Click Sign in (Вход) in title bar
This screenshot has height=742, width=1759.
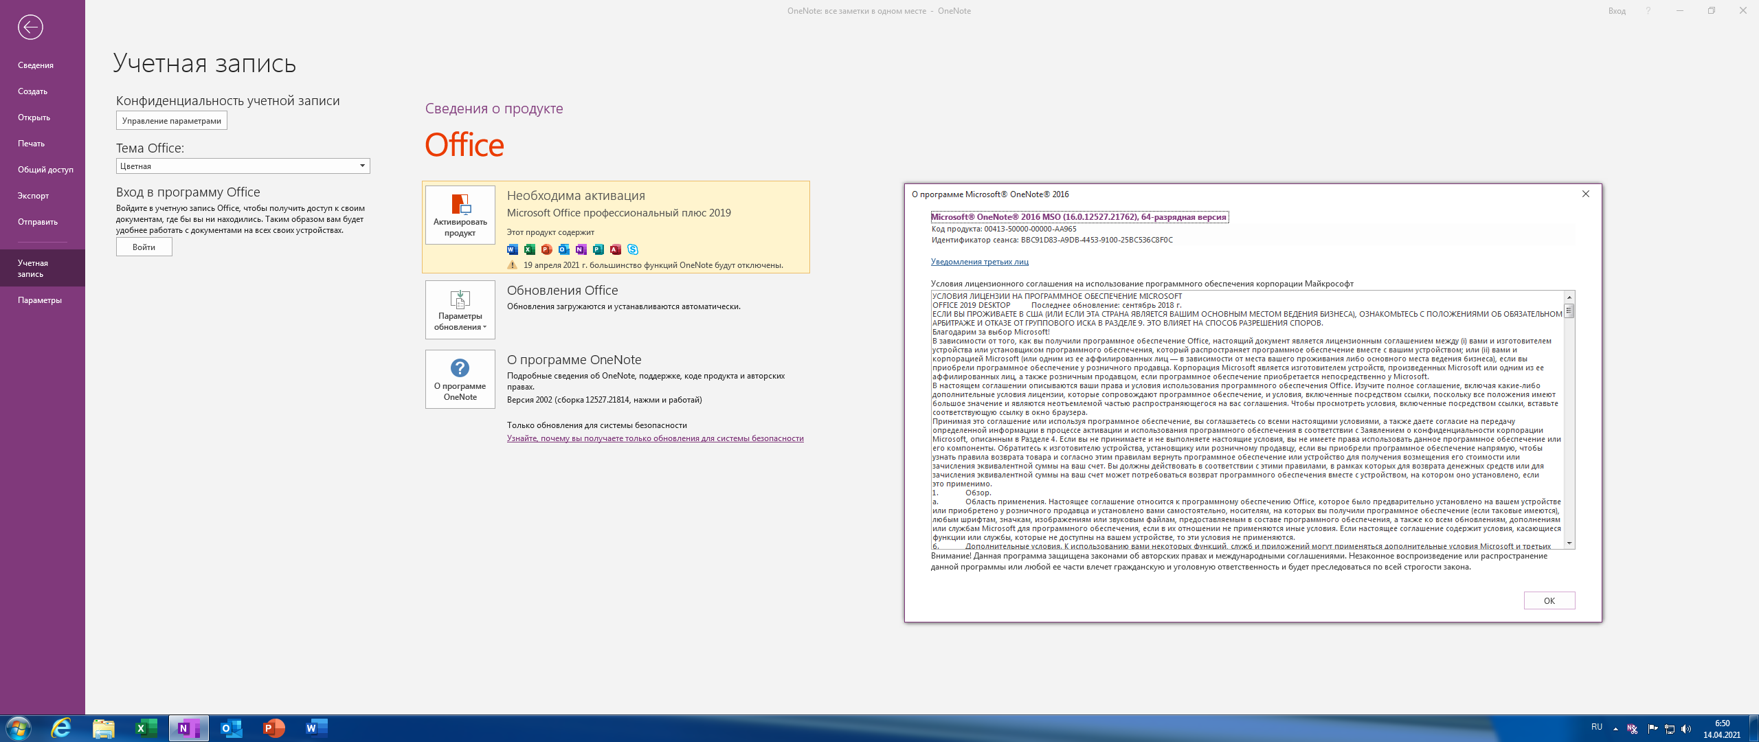point(1617,11)
